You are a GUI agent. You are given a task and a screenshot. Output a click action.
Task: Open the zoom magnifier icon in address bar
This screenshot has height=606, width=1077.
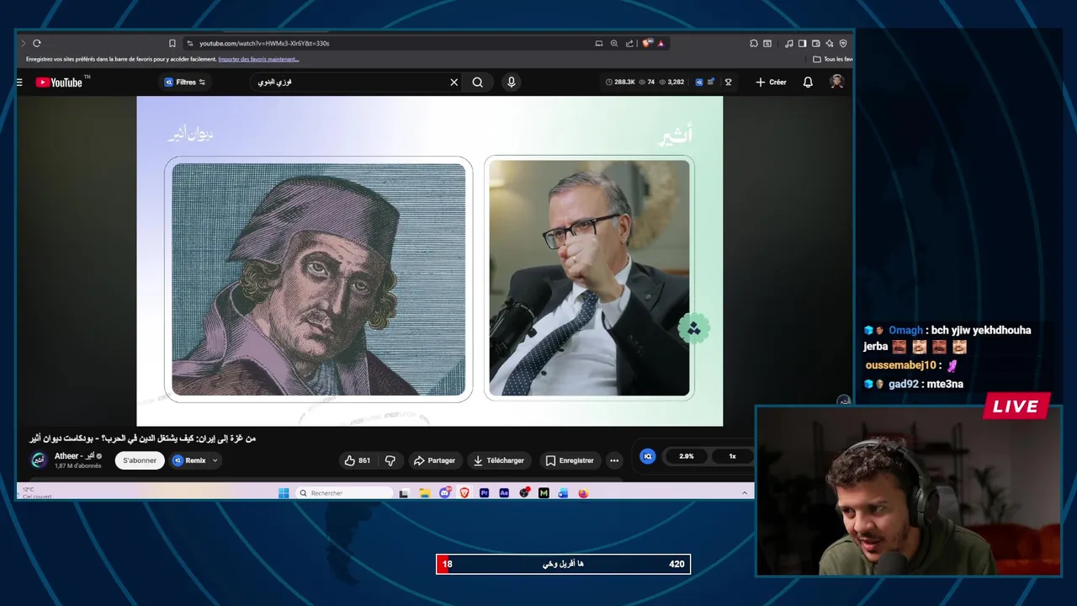(614, 43)
